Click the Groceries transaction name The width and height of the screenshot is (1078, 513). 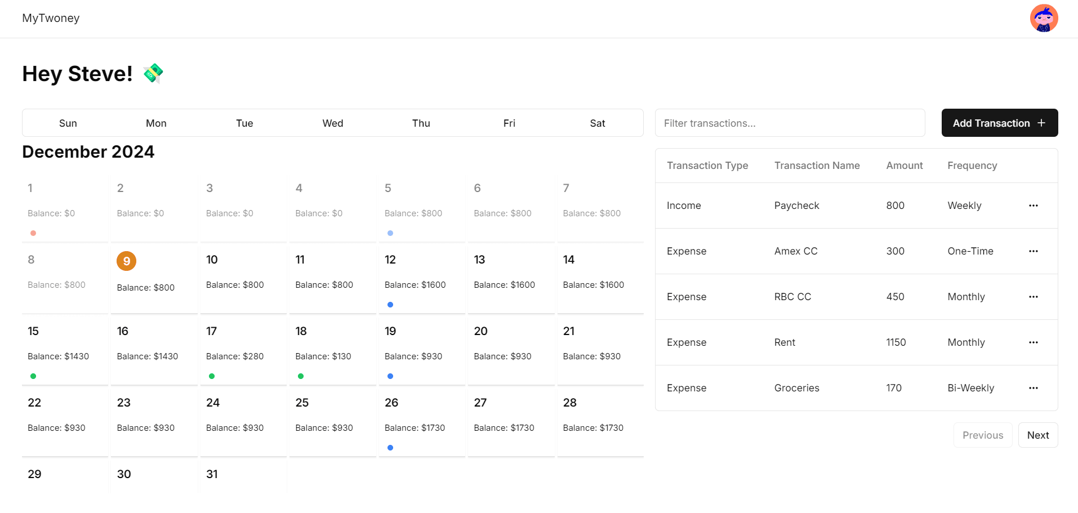[x=796, y=388]
